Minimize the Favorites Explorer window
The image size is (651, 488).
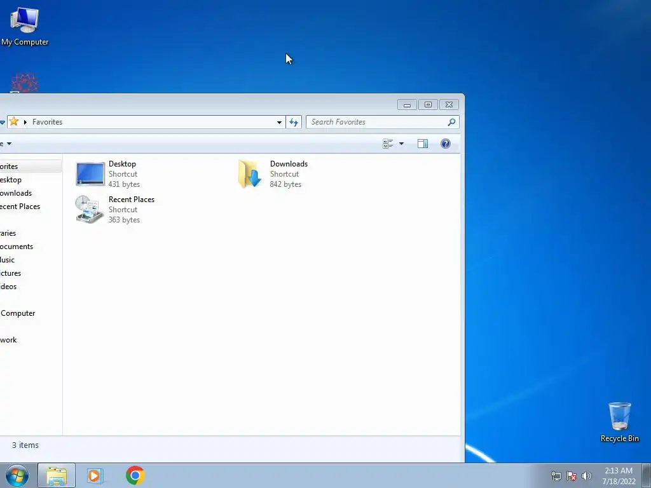coord(408,105)
